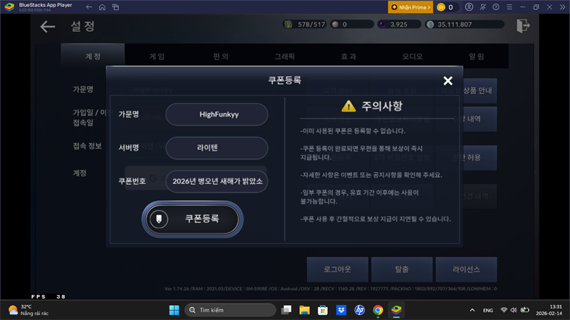Click the 쿠폰번호 coupon code input field
The image size is (570, 320).
tap(217, 181)
